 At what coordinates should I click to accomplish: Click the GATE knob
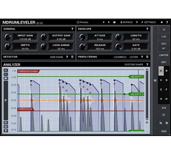tap(119, 47)
